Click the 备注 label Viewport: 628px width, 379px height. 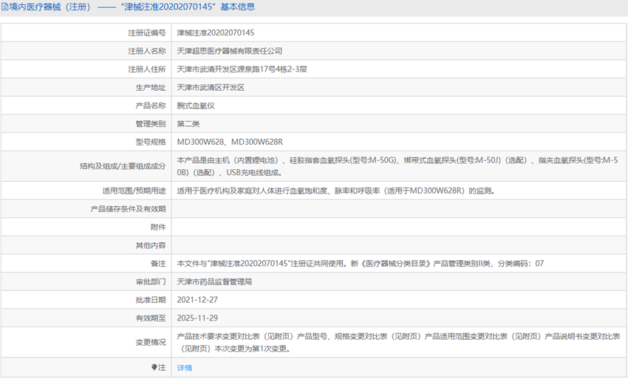tap(158, 264)
